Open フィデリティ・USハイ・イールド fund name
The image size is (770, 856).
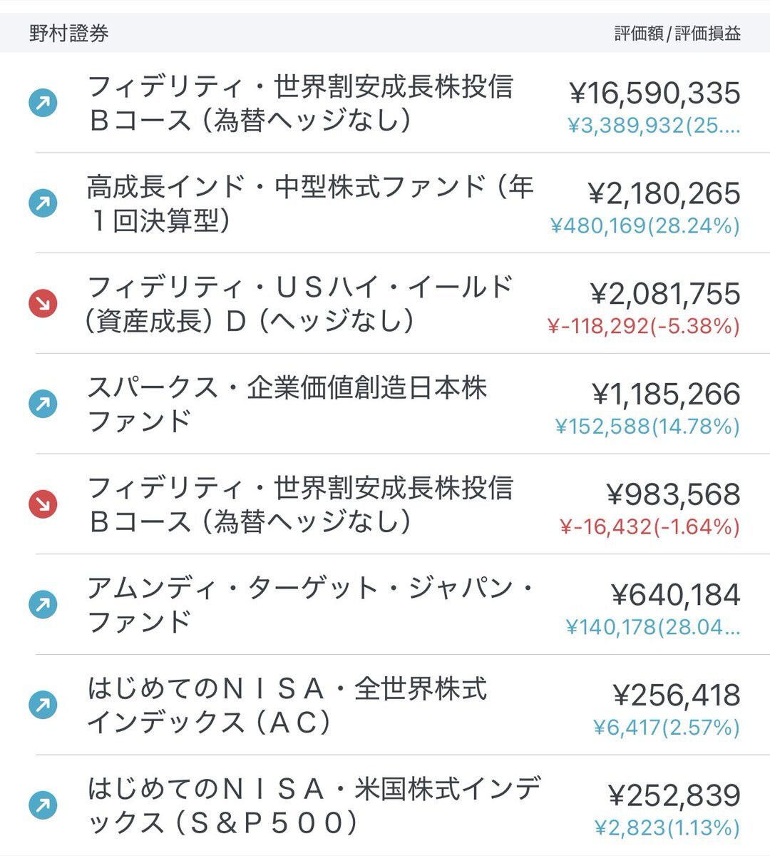(x=299, y=304)
